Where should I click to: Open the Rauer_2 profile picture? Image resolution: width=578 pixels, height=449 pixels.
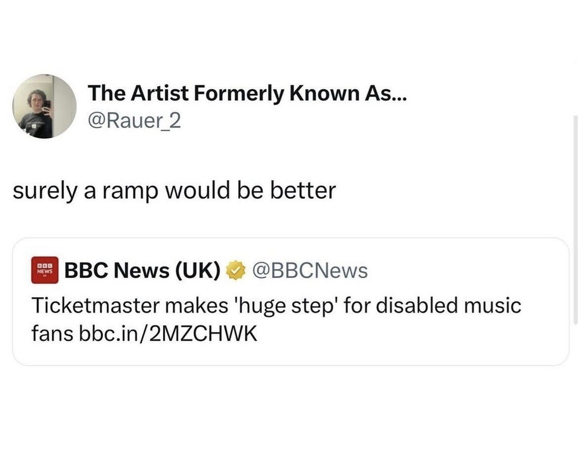pyautogui.click(x=44, y=106)
